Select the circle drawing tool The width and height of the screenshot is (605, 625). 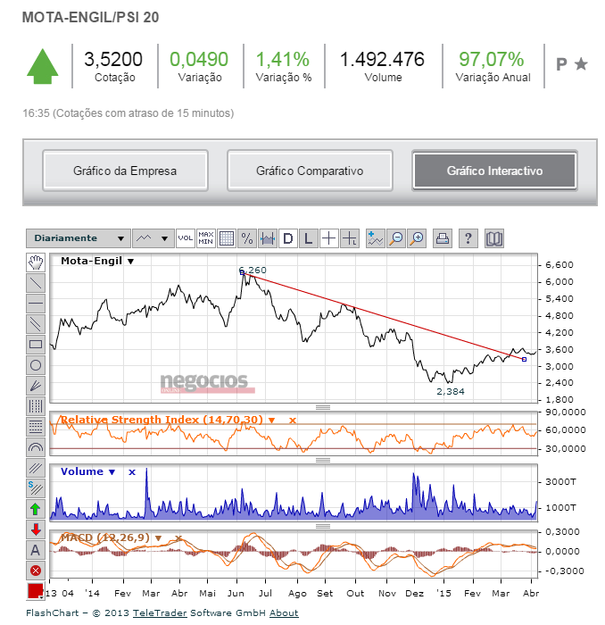(36, 365)
